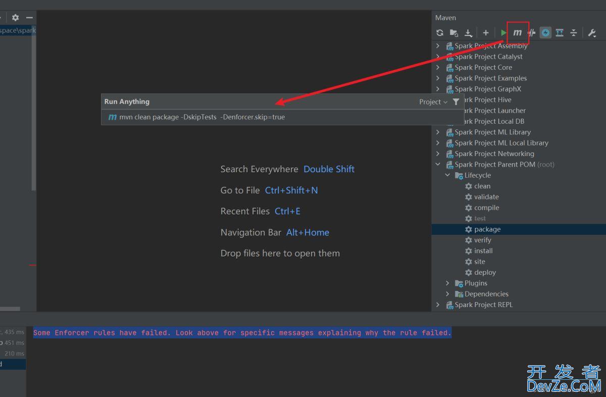Open Project dropdown in Run Anything
The height and width of the screenshot is (397, 606).
(433, 102)
